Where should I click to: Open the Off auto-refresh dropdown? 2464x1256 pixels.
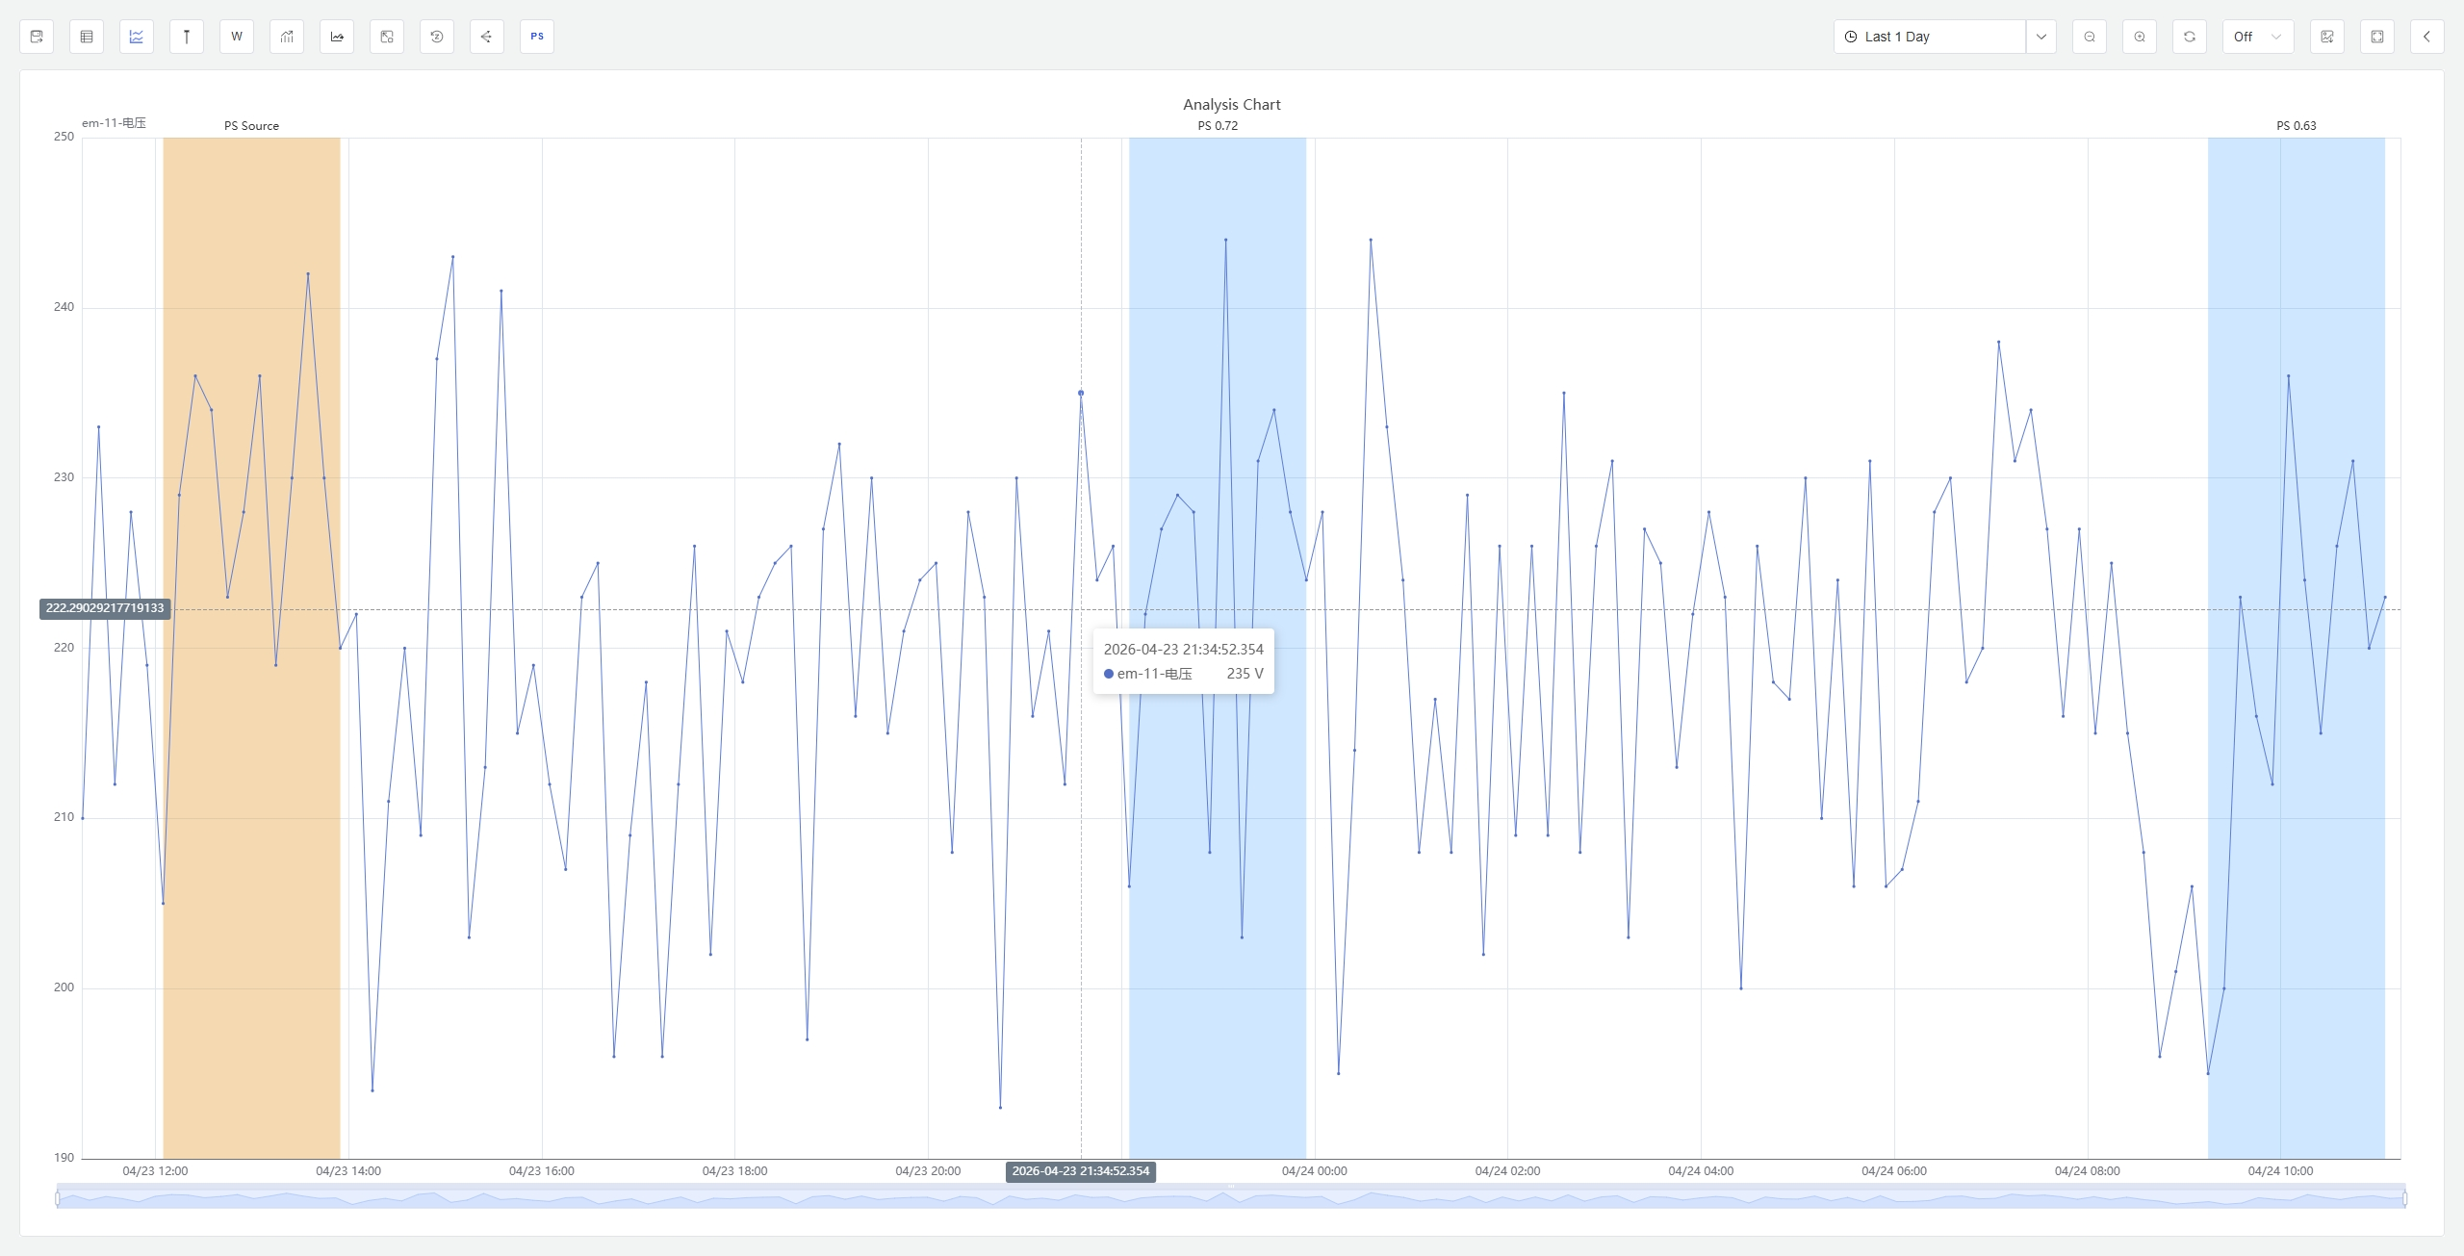click(x=2257, y=37)
